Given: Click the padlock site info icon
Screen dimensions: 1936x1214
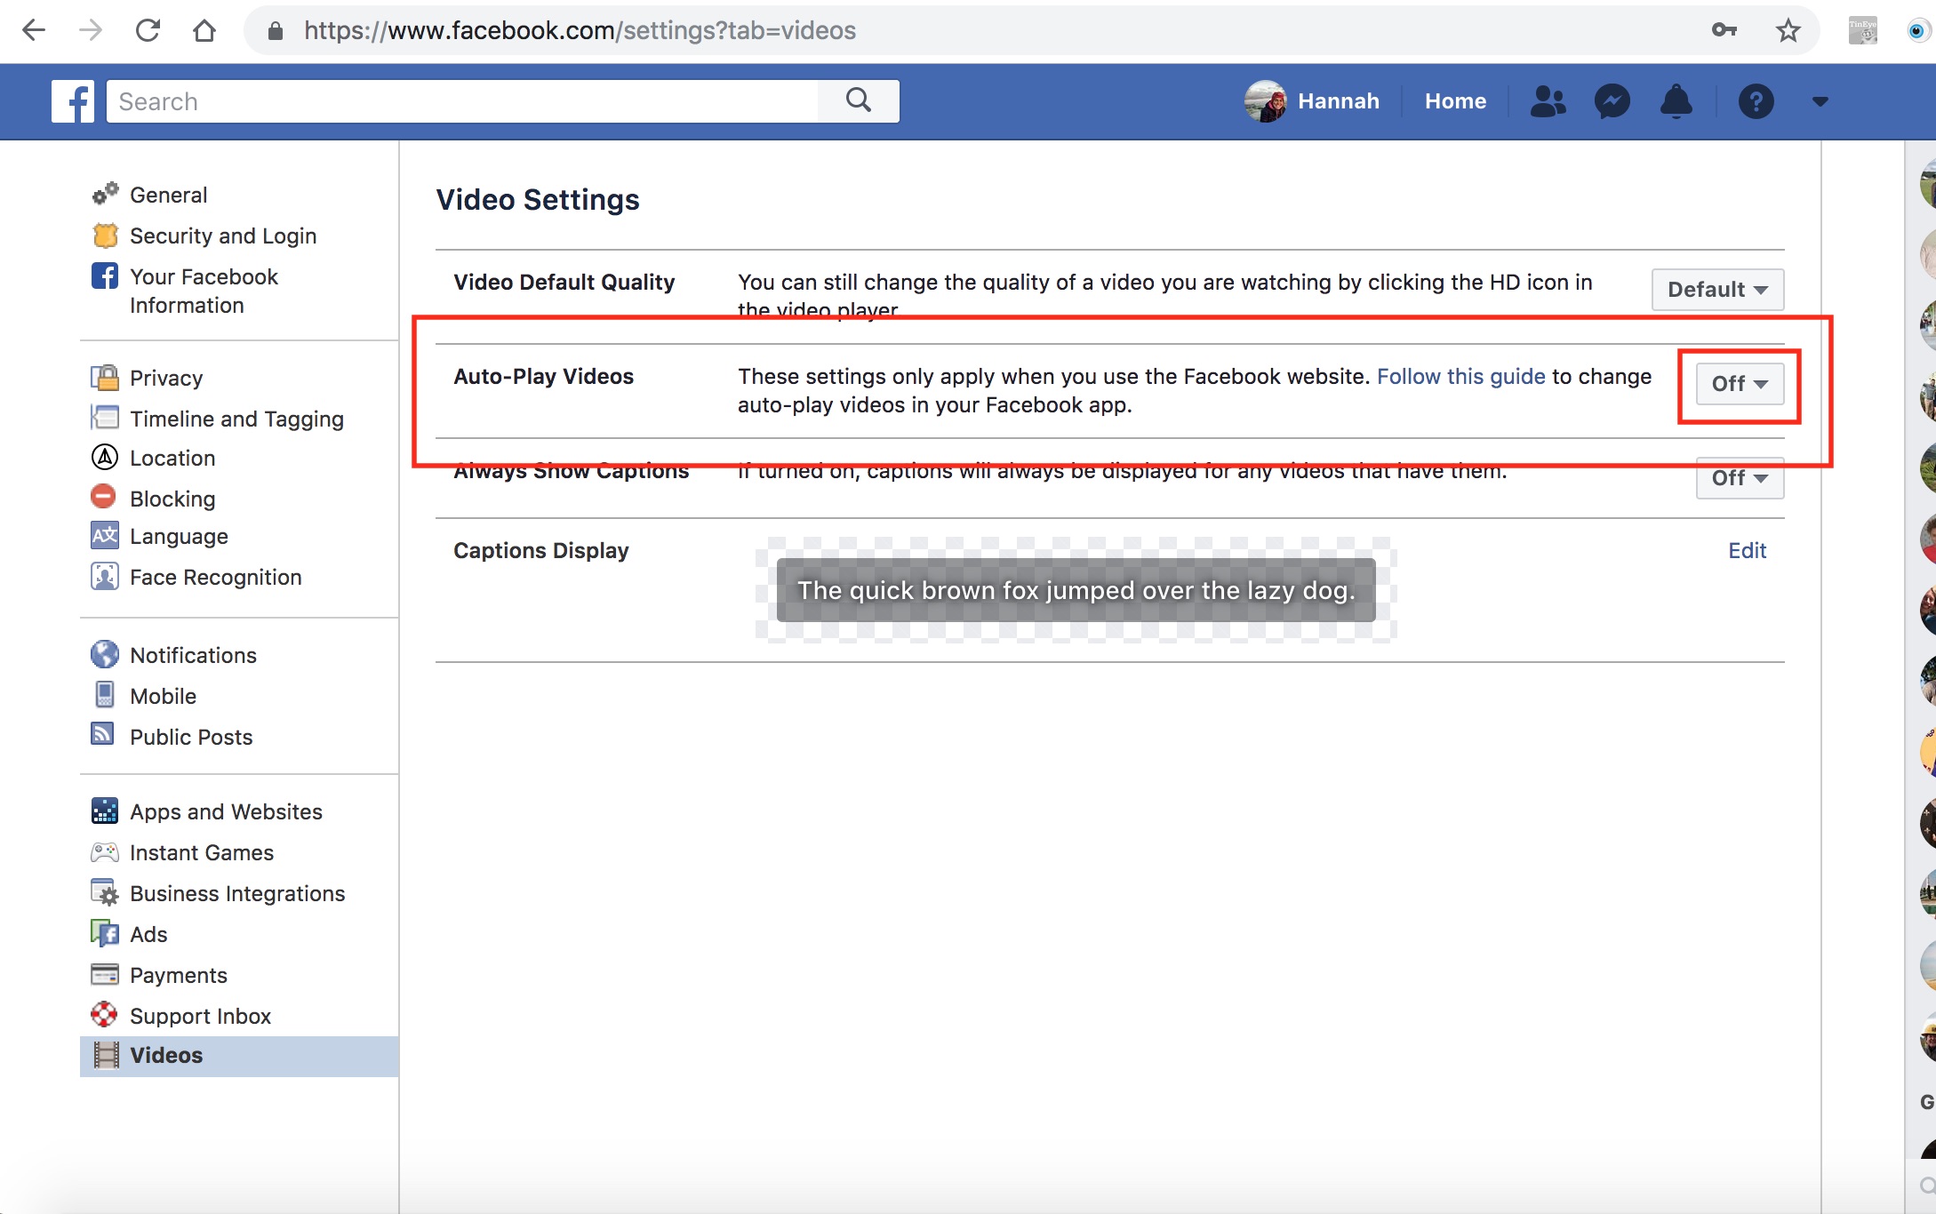Looking at the screenshot, I should click(x=276, y=31).
